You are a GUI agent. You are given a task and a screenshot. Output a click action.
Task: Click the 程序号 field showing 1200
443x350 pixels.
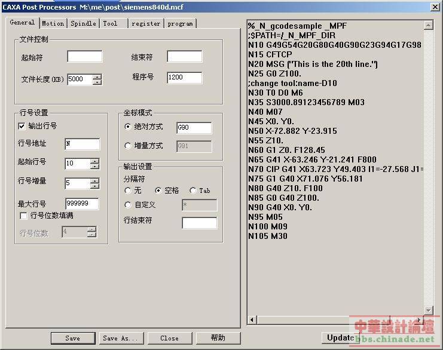coord(185,78)
